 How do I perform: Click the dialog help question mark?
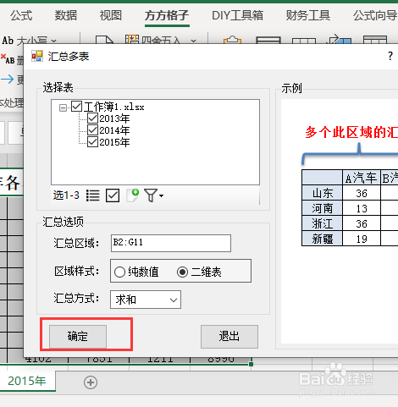coord(390,56)
